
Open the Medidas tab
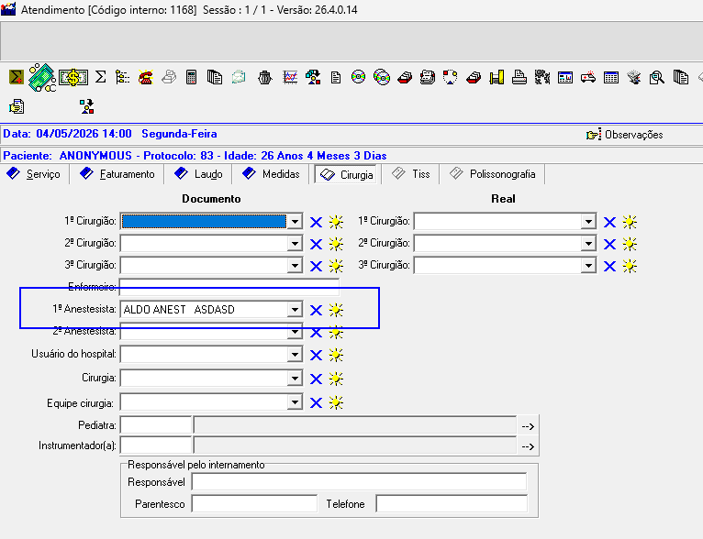pos(271,174)
